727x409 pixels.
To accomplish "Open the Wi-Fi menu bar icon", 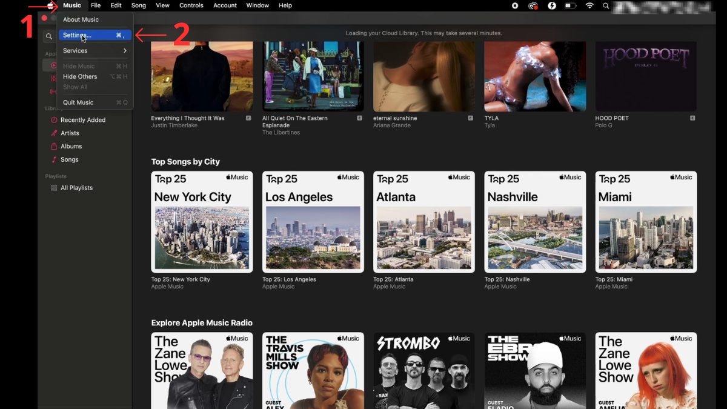I will pos(589,5).
